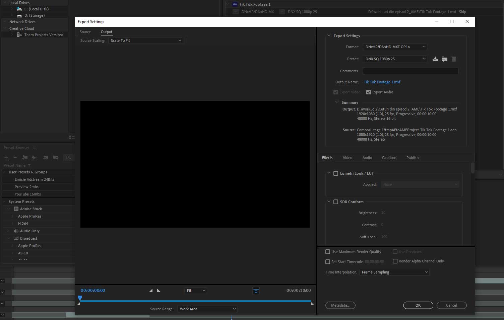Viewport: 504px width, 320px height.
Task: Open the Format dropdown
Action: (x=394, y=47)
